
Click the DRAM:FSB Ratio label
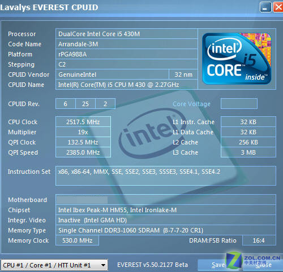click(x=213, y=240)
